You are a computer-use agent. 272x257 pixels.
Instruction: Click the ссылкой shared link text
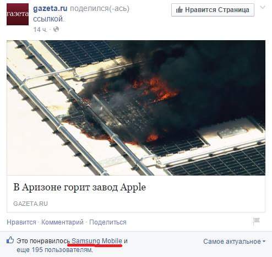click(x=48, y=19)
